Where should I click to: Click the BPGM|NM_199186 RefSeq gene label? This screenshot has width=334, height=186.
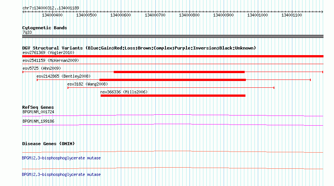coord(38,121)
